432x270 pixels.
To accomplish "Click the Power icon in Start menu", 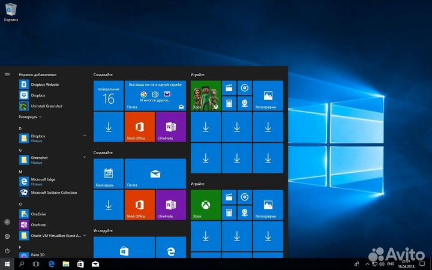I will point(7,251).
